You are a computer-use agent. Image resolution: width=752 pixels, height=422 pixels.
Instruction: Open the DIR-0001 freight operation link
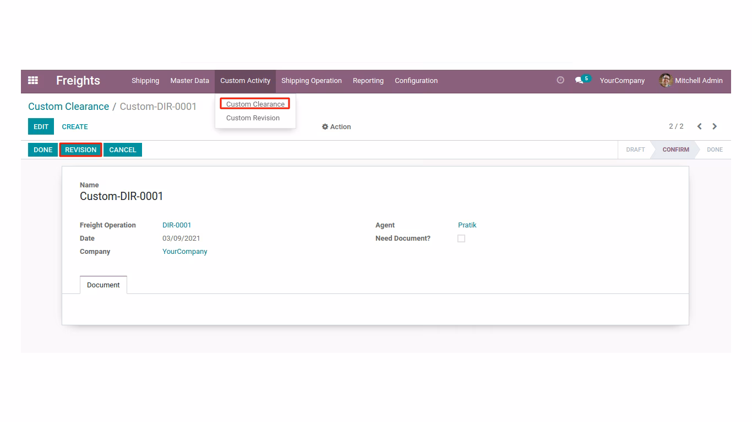(x=177, y=225)
